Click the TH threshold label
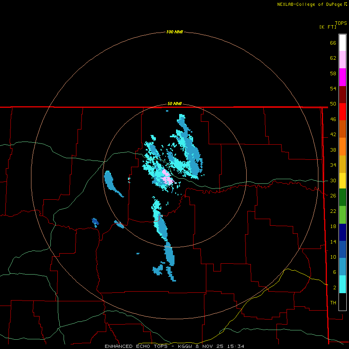 pos(333,303)
